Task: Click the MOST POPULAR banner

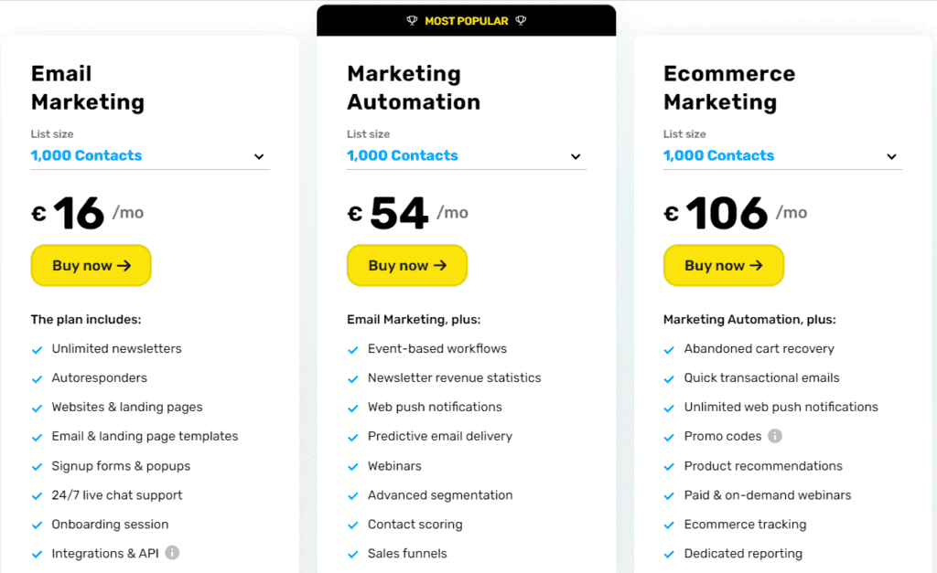Action: pos(466,21)
